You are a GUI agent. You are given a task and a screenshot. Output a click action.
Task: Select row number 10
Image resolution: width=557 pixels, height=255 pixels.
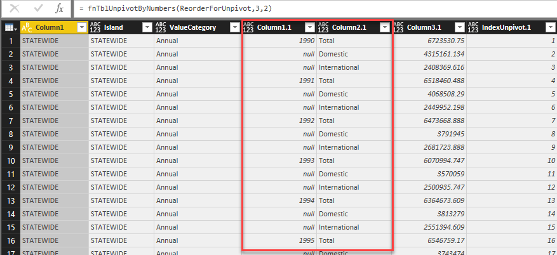point(11,160)
